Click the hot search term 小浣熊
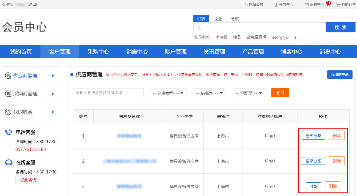 (x=221, y=37)
